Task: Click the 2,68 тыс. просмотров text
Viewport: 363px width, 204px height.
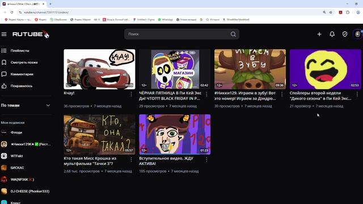Action: (x=82, y=171)
